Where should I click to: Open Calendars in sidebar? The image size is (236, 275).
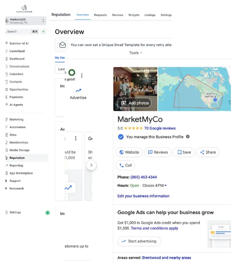point(17,74)
